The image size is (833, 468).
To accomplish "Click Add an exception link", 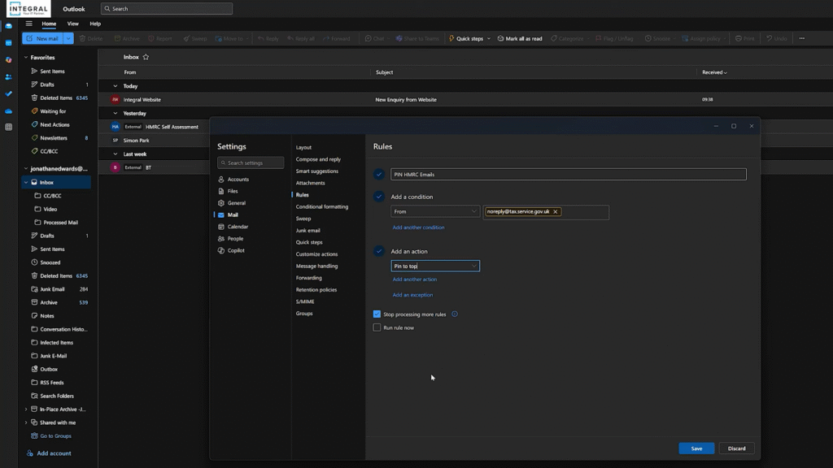I will [412, 295].
